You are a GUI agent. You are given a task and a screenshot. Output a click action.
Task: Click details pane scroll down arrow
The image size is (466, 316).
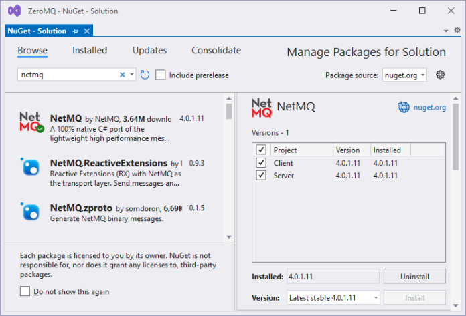coord(455,305)
